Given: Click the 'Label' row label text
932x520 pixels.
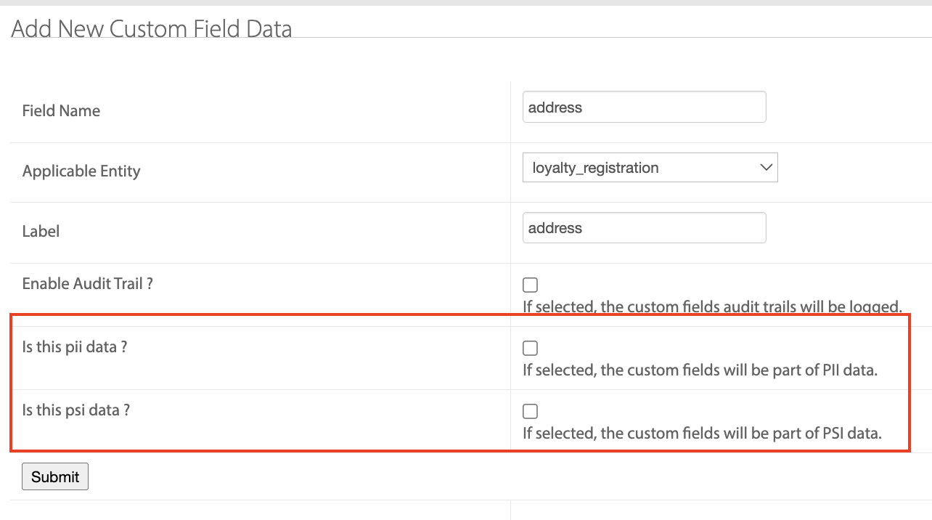Looking at the screenshot, I should 41,232.
